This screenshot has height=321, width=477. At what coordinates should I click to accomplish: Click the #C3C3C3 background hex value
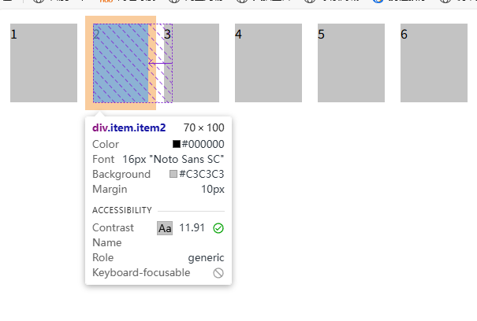(x=202, y=175)
